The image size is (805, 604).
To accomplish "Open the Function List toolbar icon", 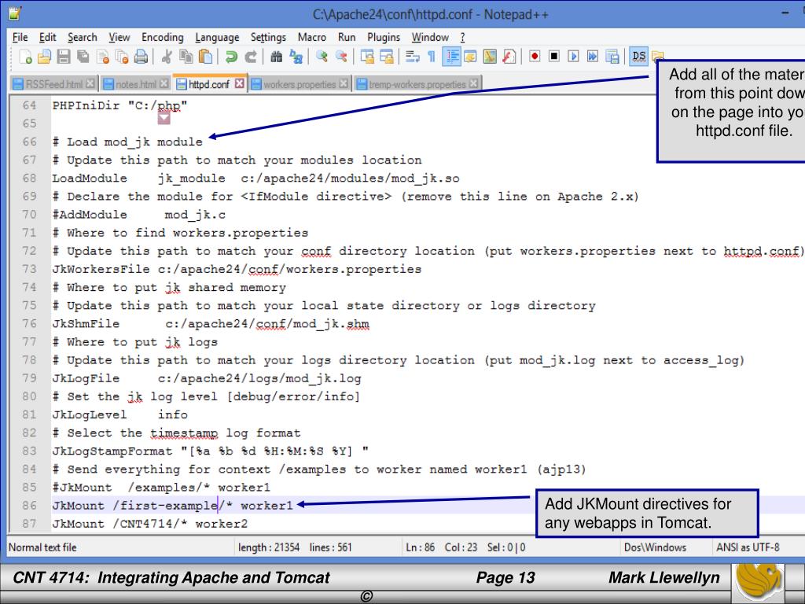I will click(509, 57).
